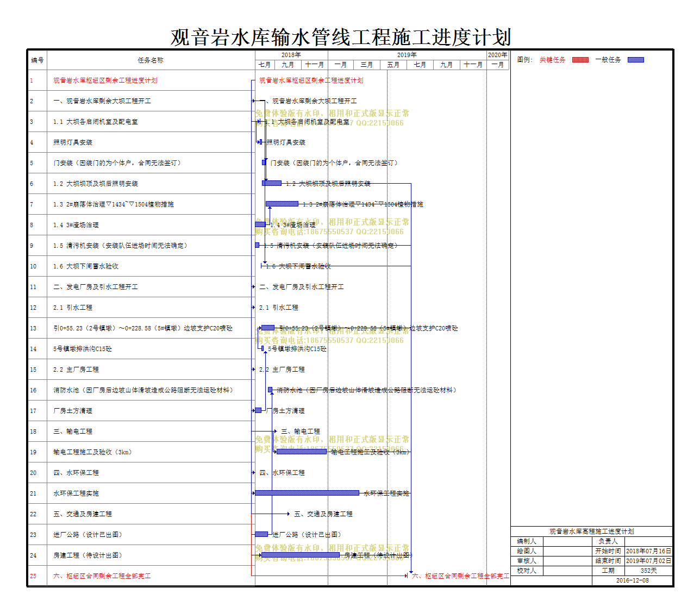700x613 pixels.
Task: Click task 1.4 3#渣场治理 in the name column
Action: pyautogui.click(x=76, y=225)
